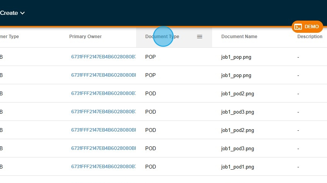Click the Owner Type column header

pyautogui.click(x=9, y=37)
